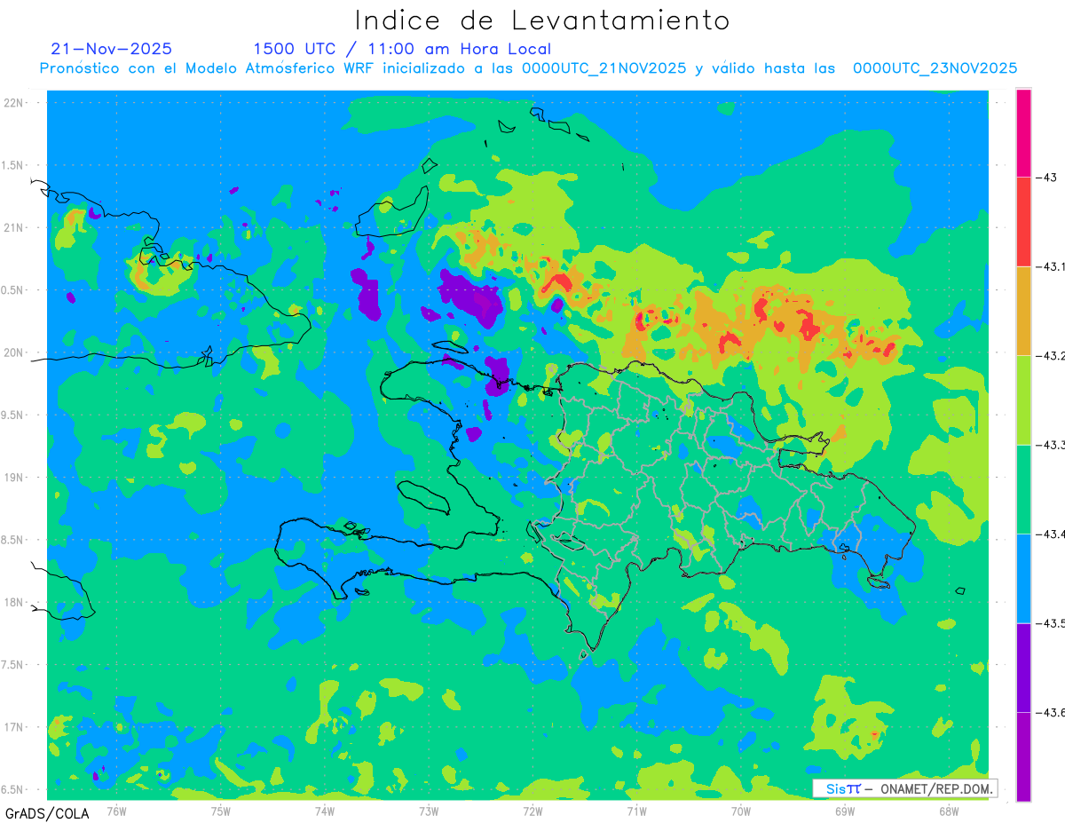Screen dimensions: 1065x823
Task: Click the title 'Indice de Levantamiento'
Action: point(542,20)
